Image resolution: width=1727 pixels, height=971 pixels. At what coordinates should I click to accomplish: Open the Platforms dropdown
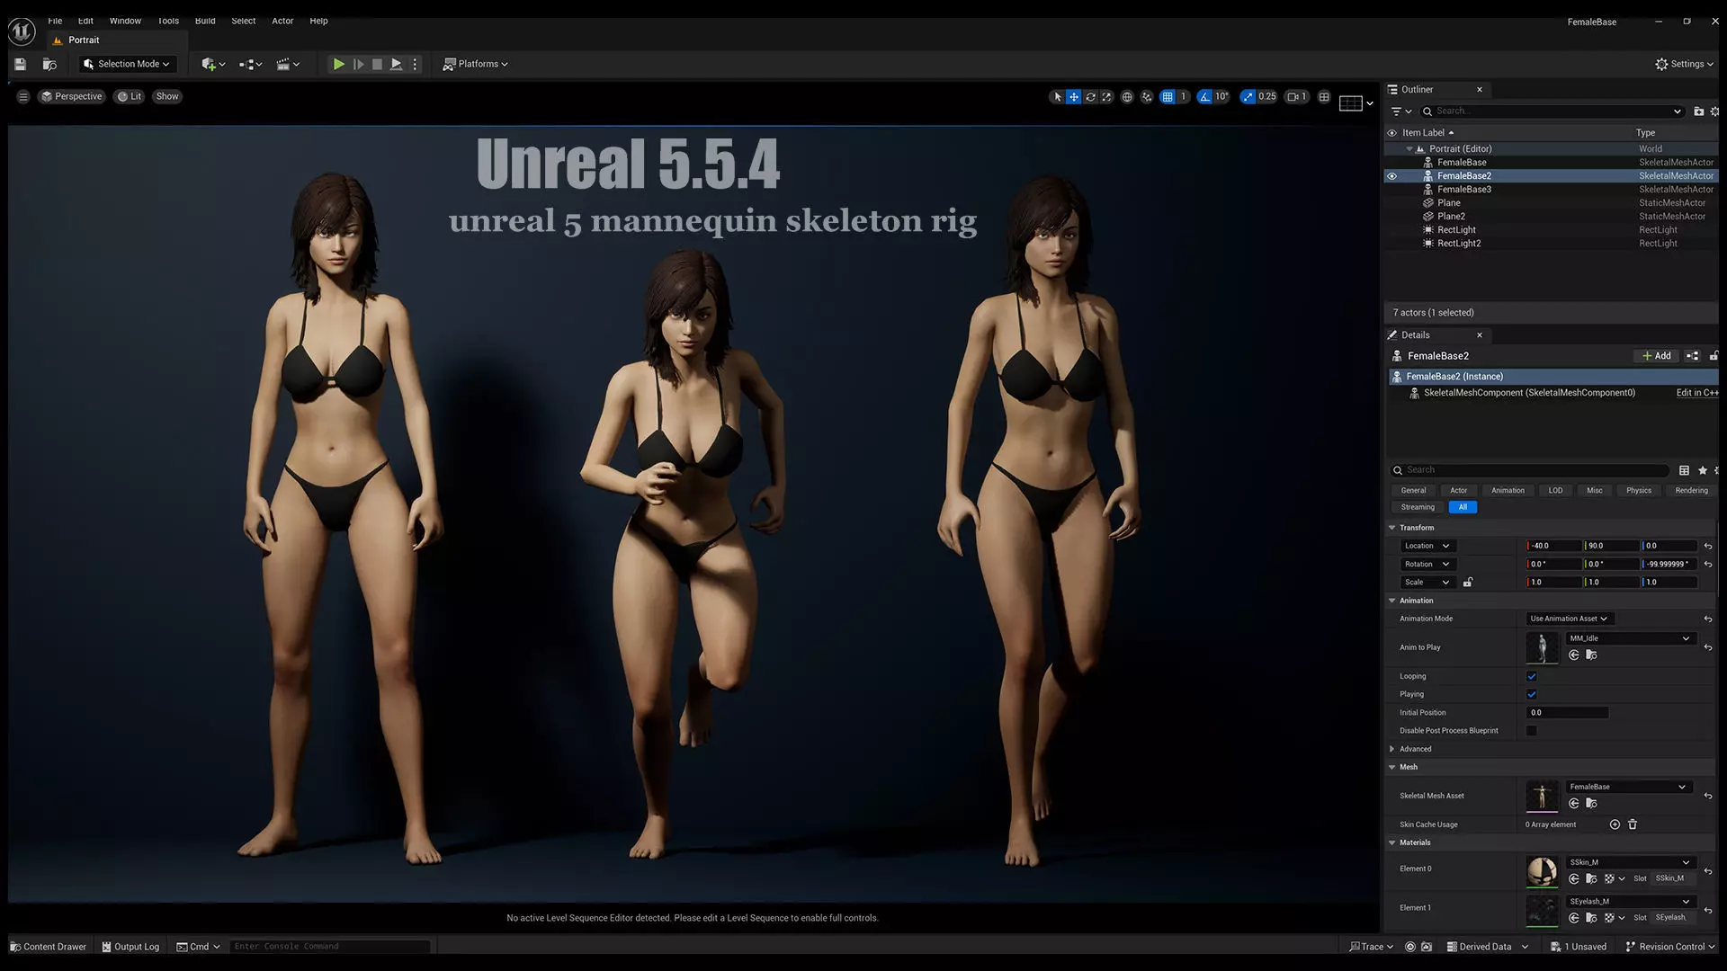click(476, 64)
